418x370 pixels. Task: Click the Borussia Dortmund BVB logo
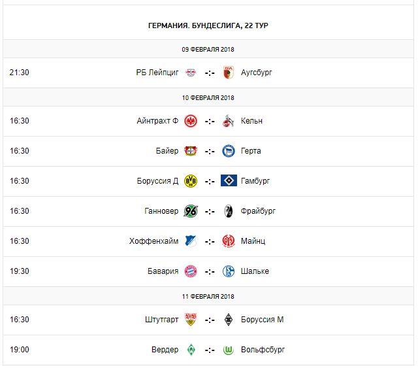(x=191, y=181)
